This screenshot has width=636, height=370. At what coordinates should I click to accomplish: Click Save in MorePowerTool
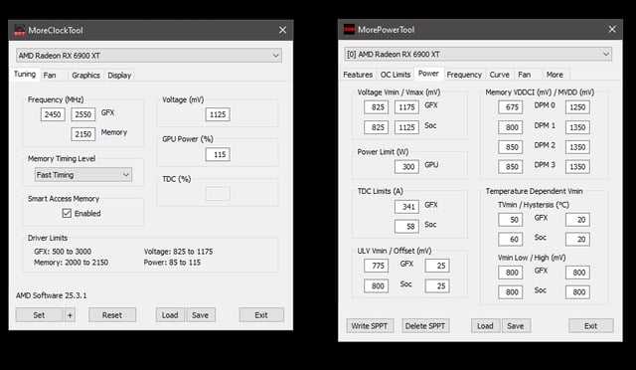tap(516, 325)
